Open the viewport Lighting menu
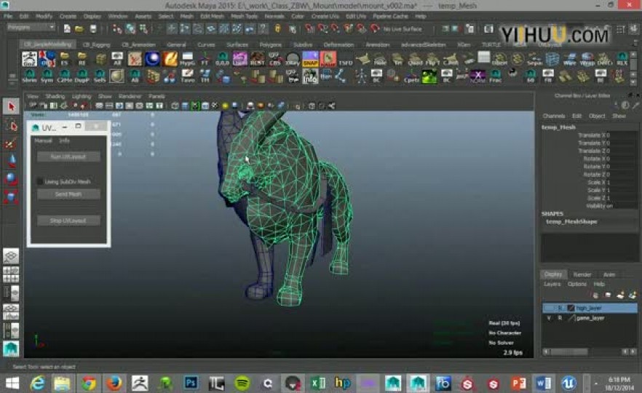The height and width of the screenshot is (393, 642). click(82, 96)
